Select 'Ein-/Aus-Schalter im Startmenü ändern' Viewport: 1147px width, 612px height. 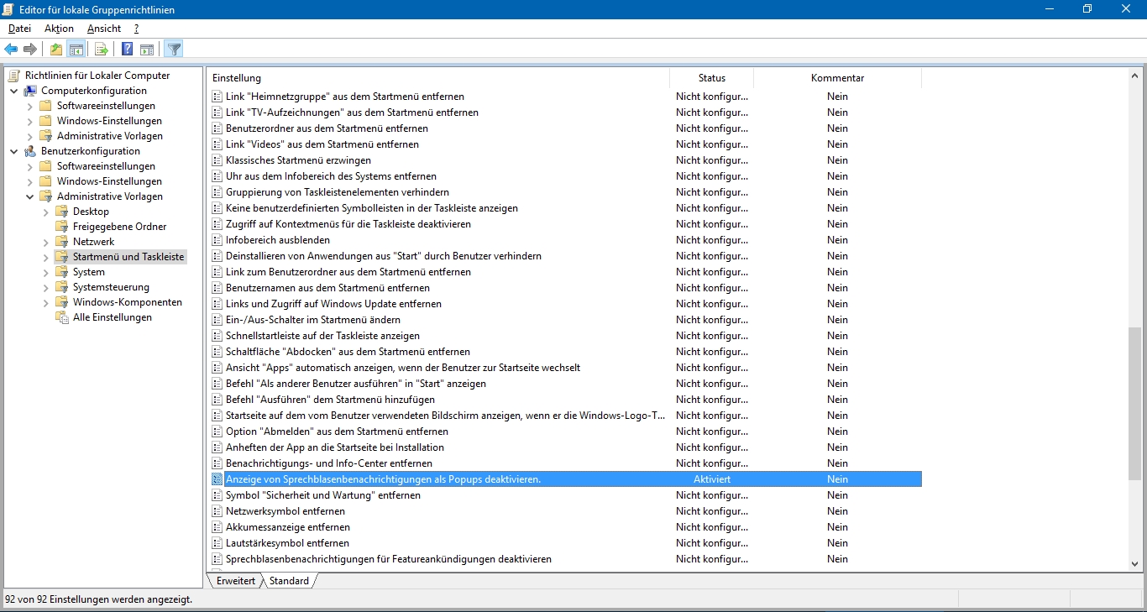click(313, 320)
